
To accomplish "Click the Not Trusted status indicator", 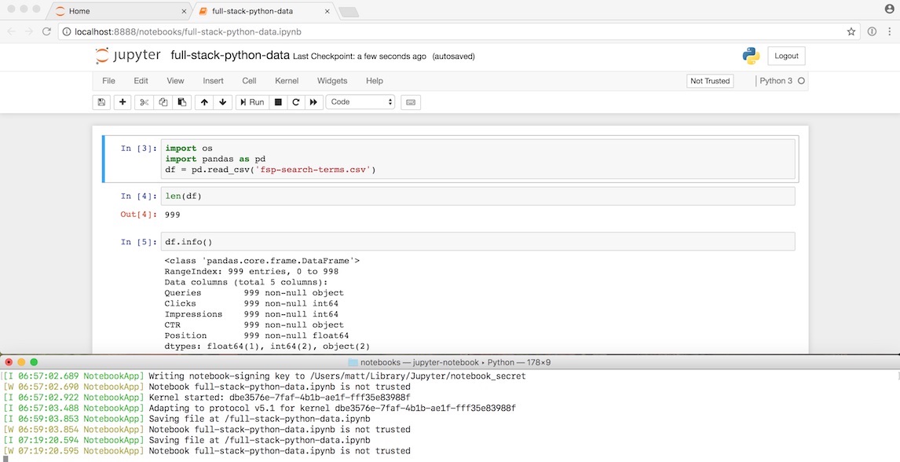I will [709, 80].
